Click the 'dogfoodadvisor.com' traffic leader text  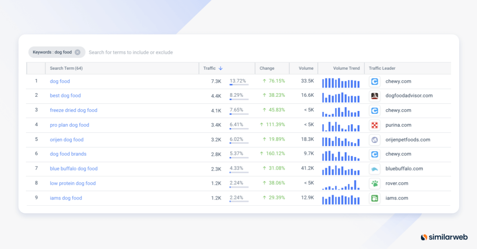(x=409, y=96)
